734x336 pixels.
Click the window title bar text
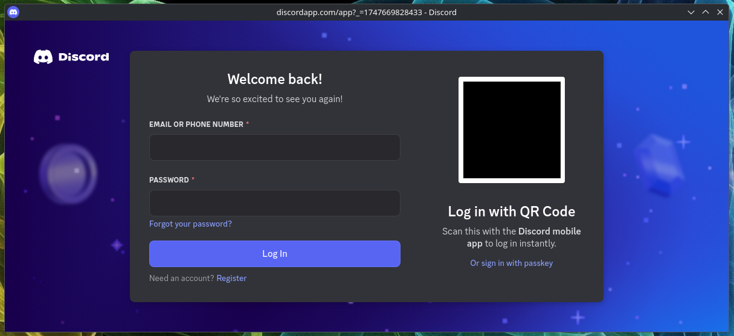[366, 12]
